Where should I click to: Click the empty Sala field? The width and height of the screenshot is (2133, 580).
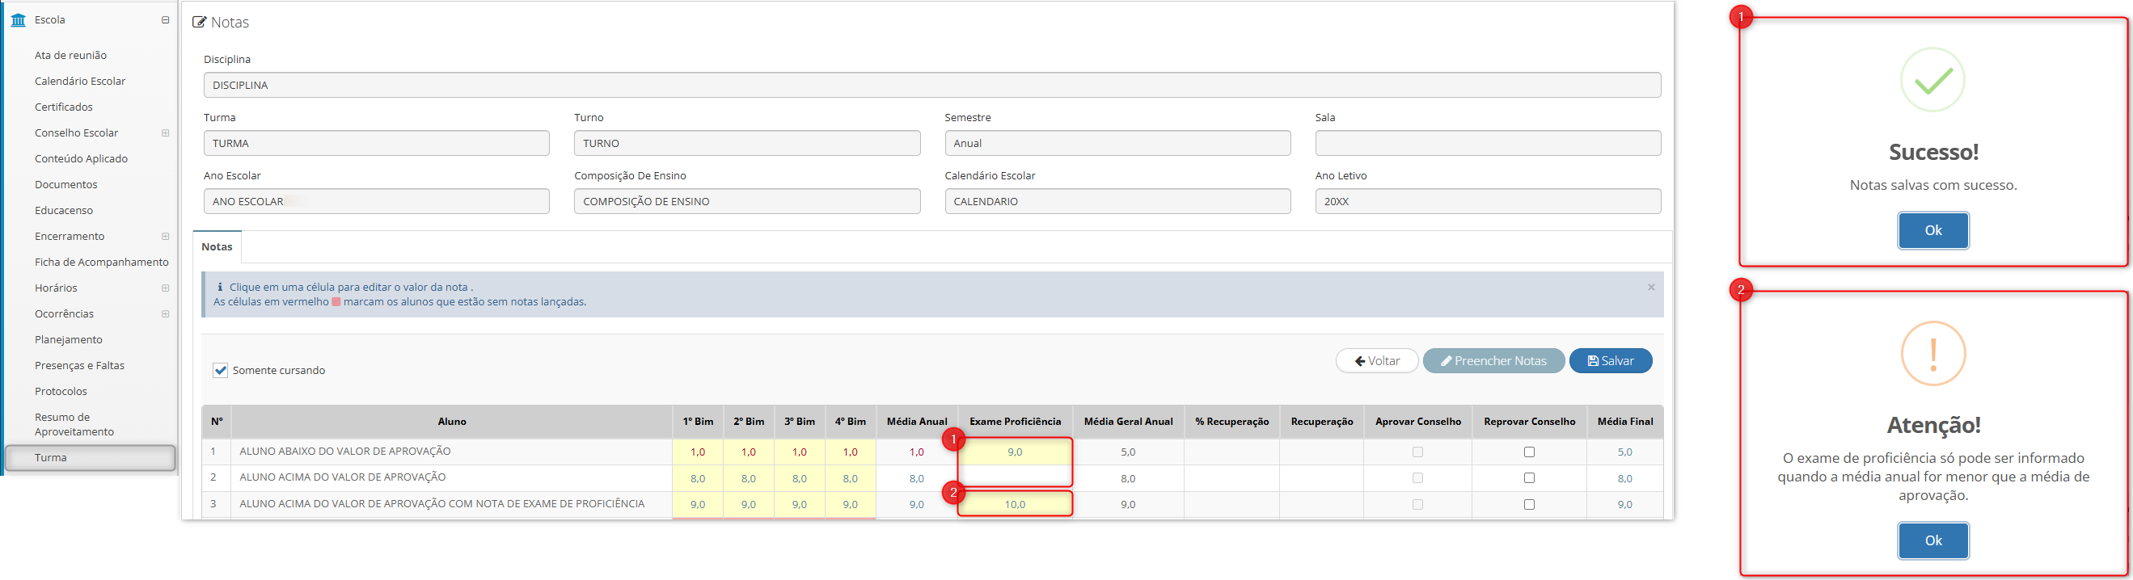click(1488, 143)
